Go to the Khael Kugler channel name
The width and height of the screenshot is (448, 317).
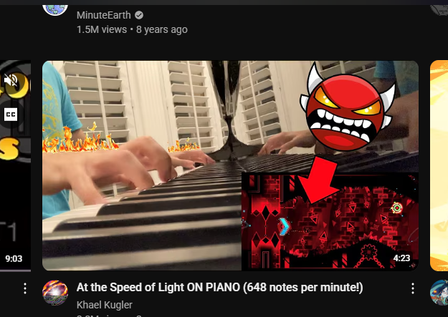(x=104, y=305)
